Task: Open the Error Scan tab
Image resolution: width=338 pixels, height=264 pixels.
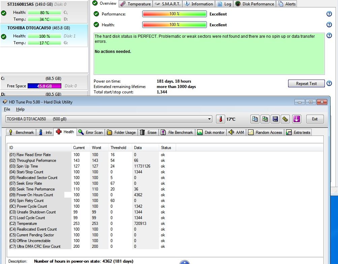Action: click(x=91, y=133)
